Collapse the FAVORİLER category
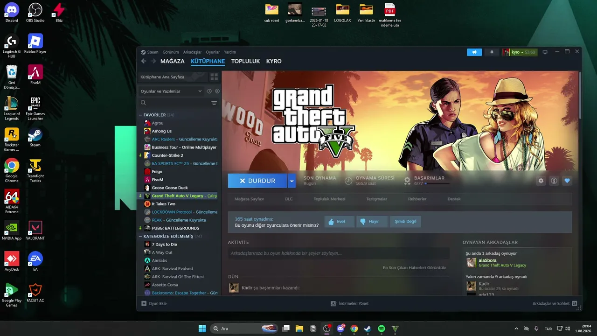Screen dimensions: 597x336 click(140, 115)
